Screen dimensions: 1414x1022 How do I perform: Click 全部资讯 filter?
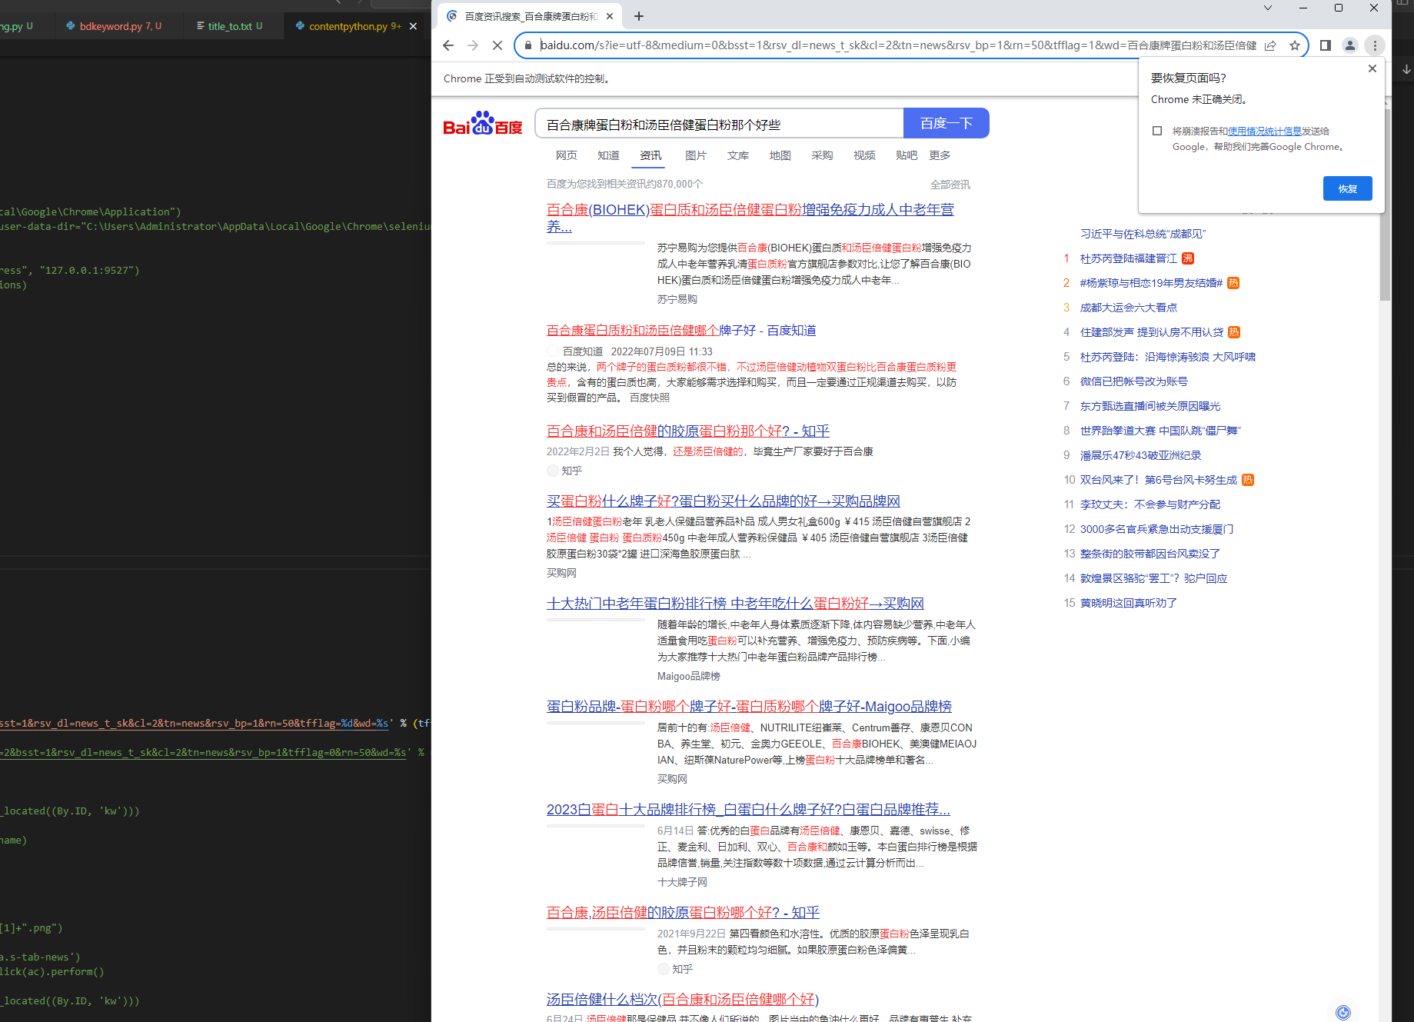(950, 185)
